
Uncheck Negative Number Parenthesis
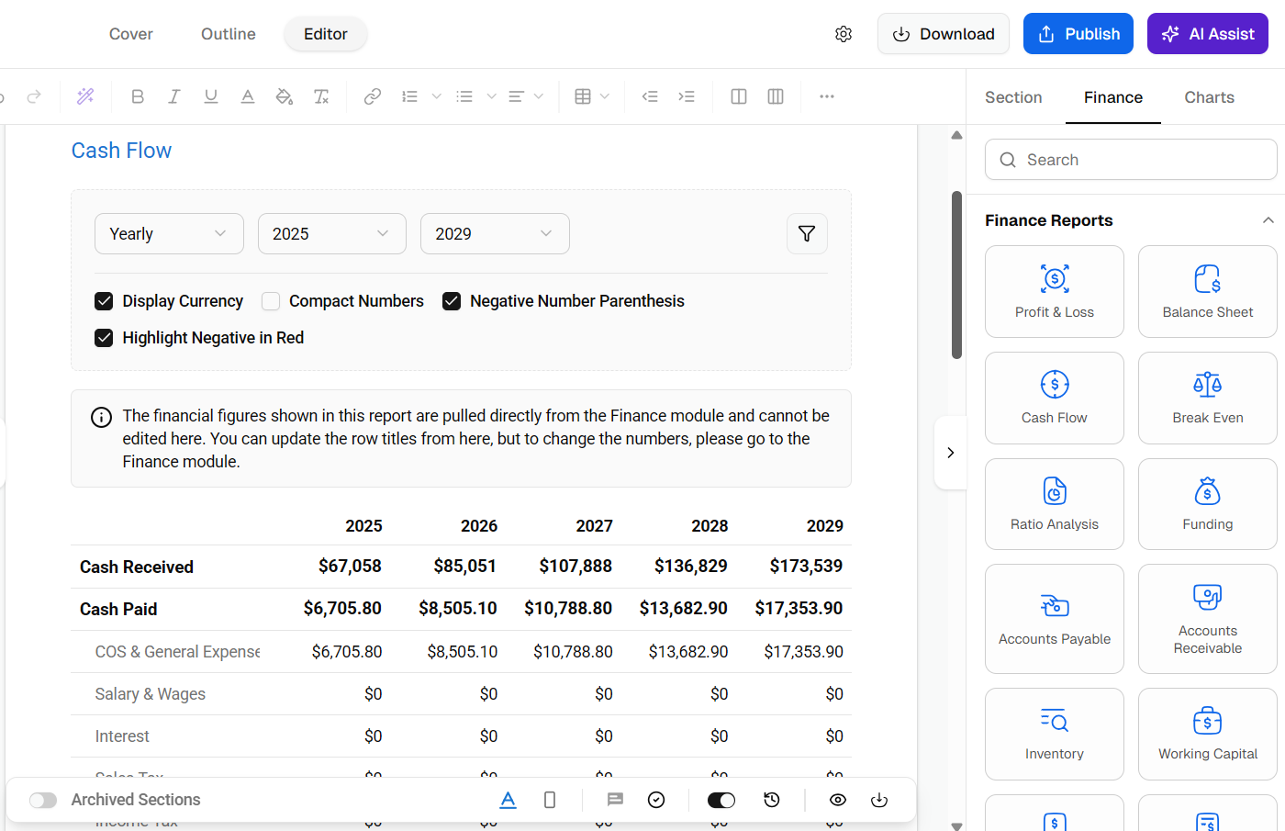(x=452, y=301)
